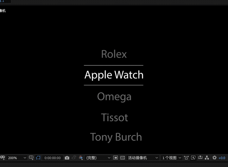Click the timeline button icon
The height and width of the screenshot is (167, 228).
(200, 157)
